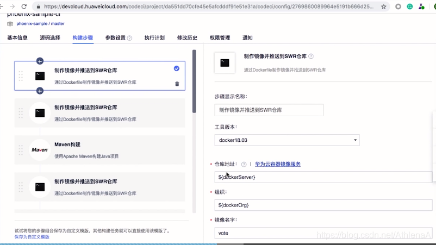Screen dimensions: 436x245
Task: Bookmark this page with the star icon
Action: pos(384,7)
